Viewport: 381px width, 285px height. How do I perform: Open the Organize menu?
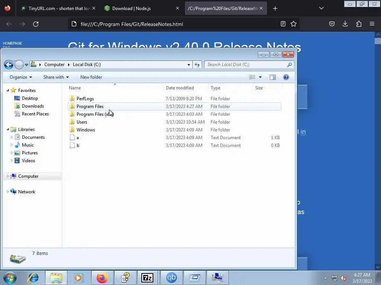[21, 77]
